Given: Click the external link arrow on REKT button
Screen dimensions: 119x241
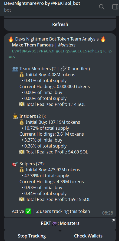Looking at the screenshot, I should (113, 220).
